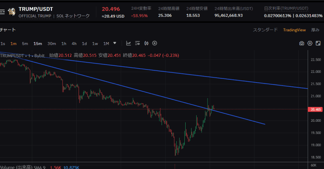324x169 pixels.
Task: Switch to the スタンダード chart tab
Action: 265,30
